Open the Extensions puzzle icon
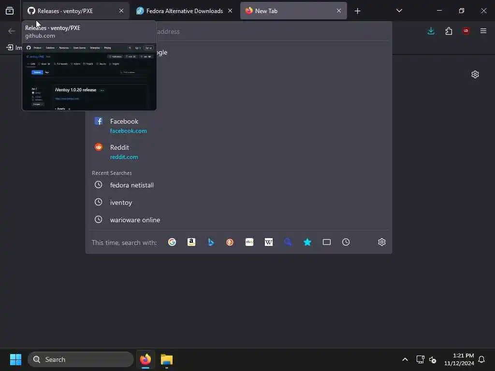 [449, 31]
